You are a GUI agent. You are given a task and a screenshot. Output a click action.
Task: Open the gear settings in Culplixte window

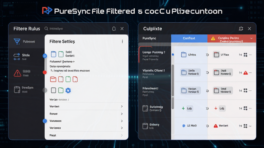[x=241, y=29]
